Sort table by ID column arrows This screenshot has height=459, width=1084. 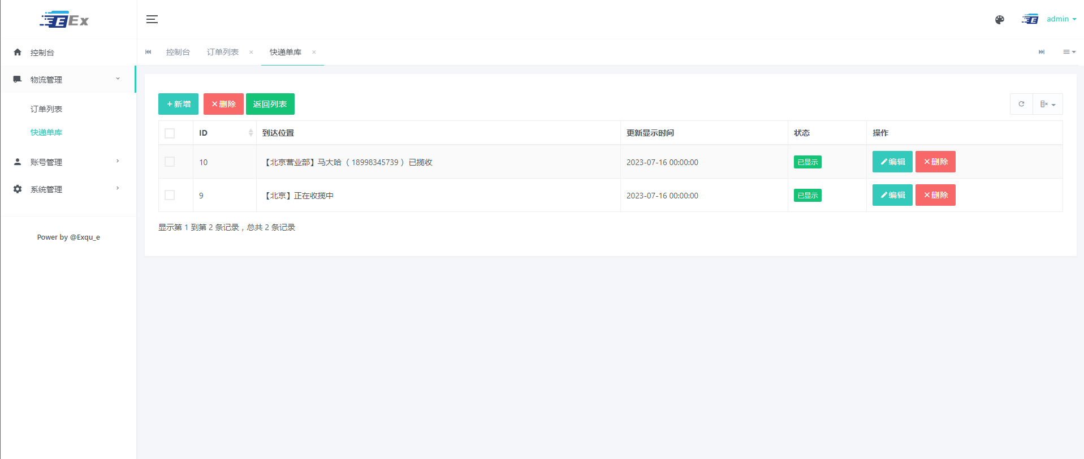click(x=251, y=133)
